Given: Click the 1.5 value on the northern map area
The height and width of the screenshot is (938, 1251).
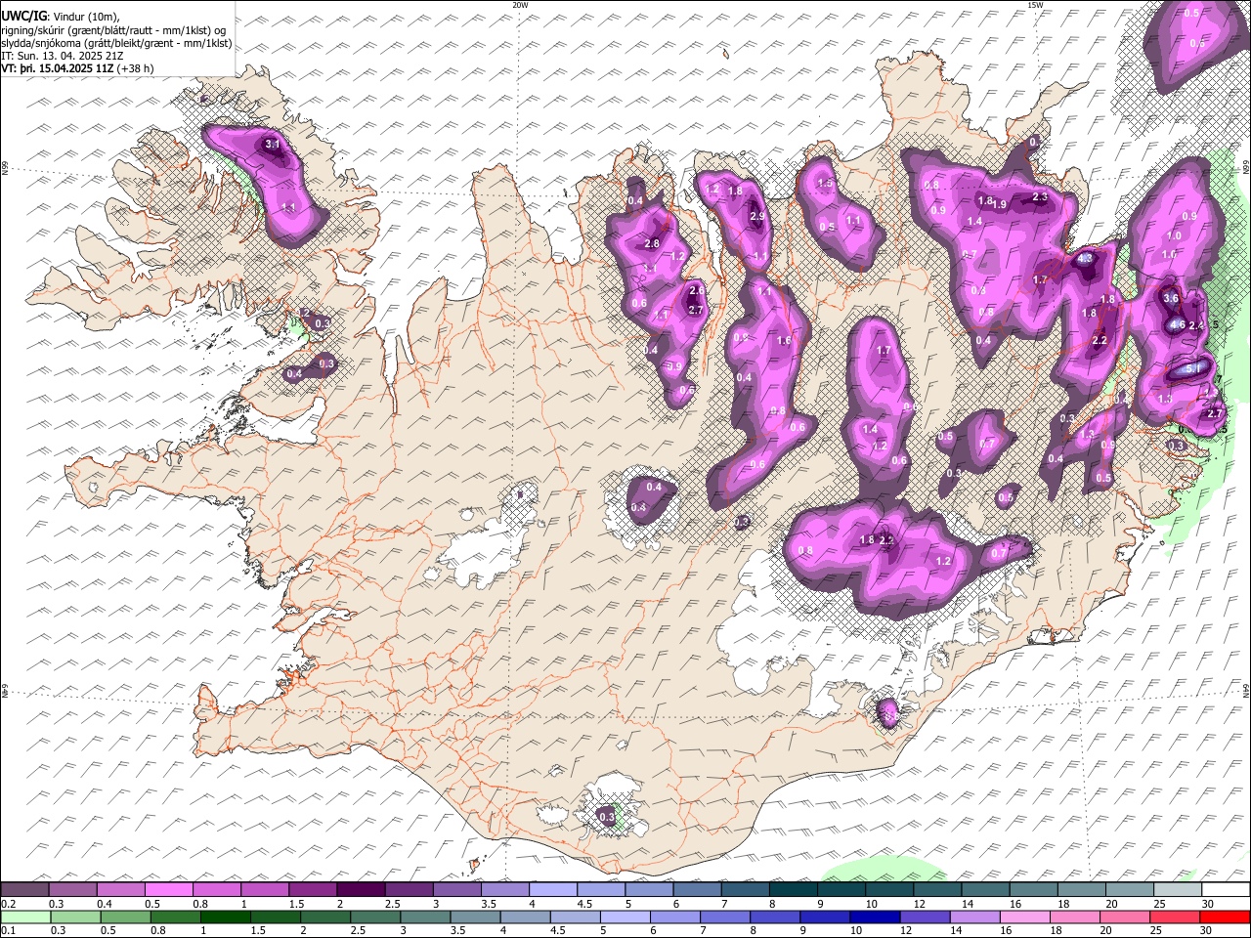Looking at the screenshot, I should click(x=825, y=183).
